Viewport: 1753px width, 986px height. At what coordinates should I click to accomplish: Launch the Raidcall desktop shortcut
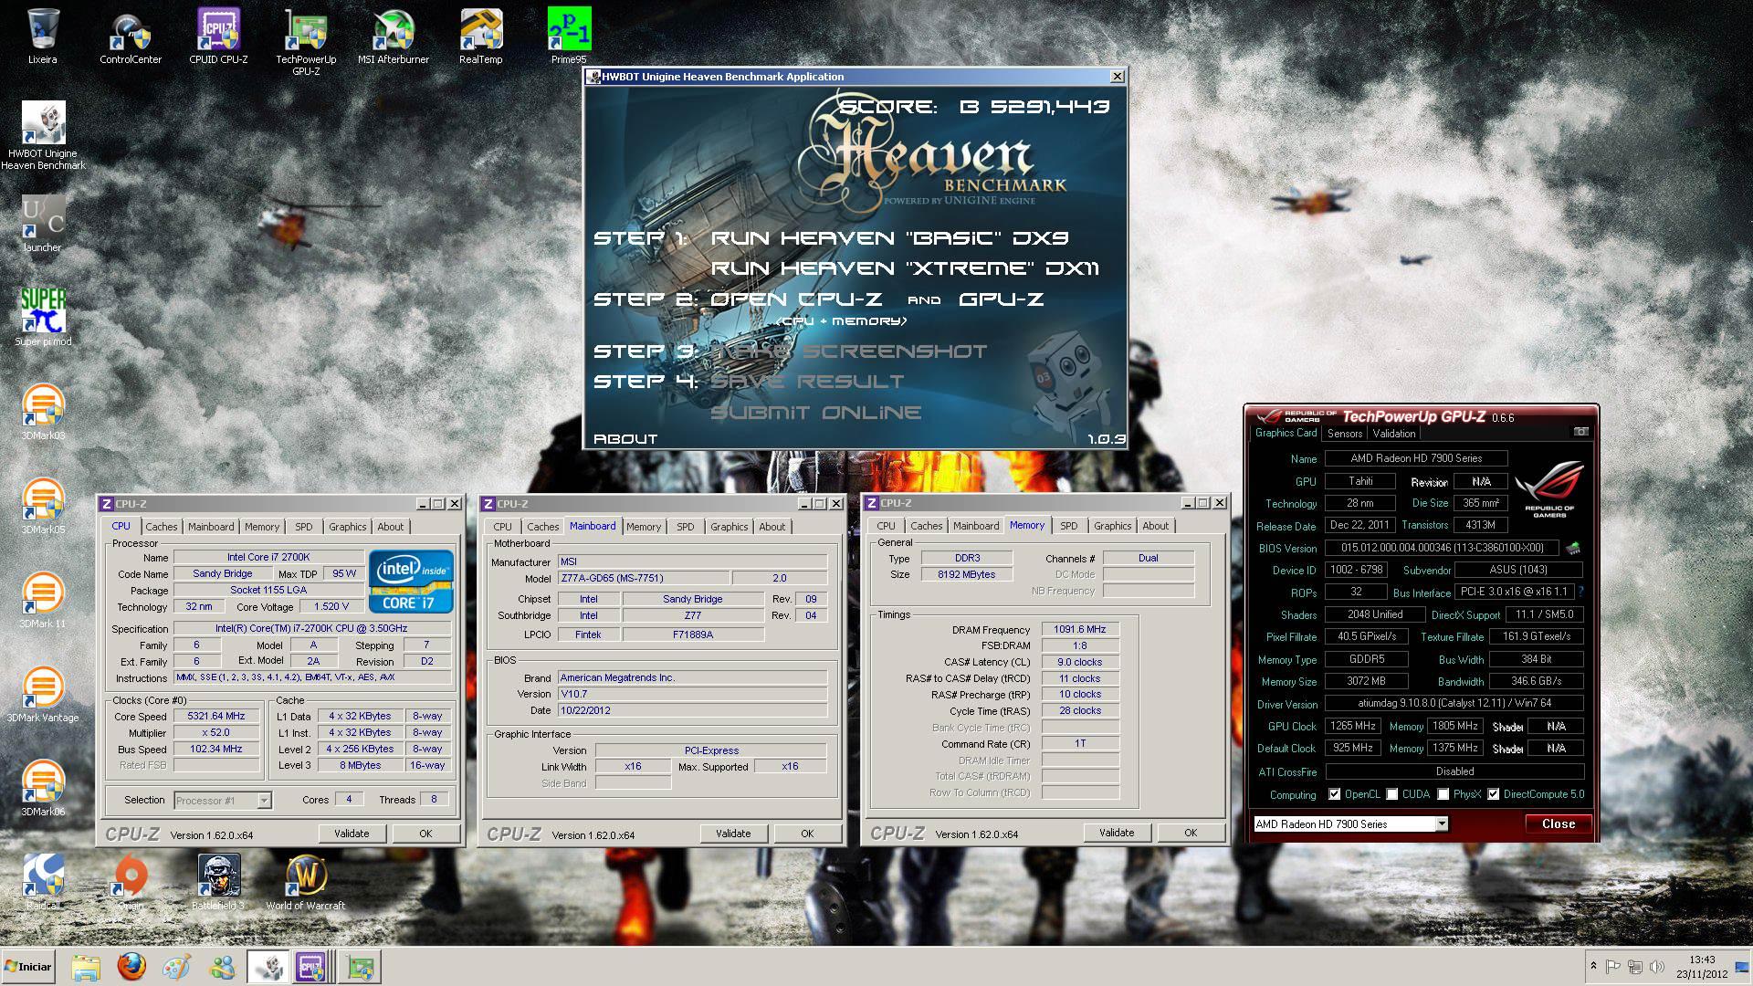point(43,882)
